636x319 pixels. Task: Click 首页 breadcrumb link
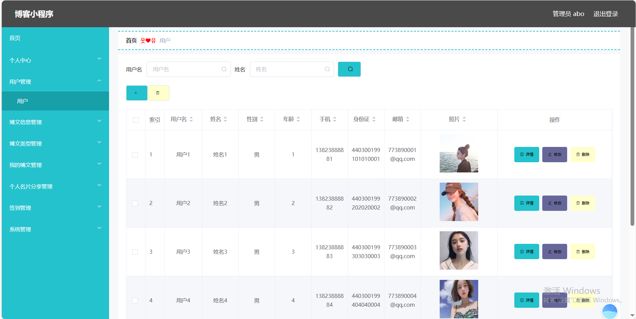point(131,40)
